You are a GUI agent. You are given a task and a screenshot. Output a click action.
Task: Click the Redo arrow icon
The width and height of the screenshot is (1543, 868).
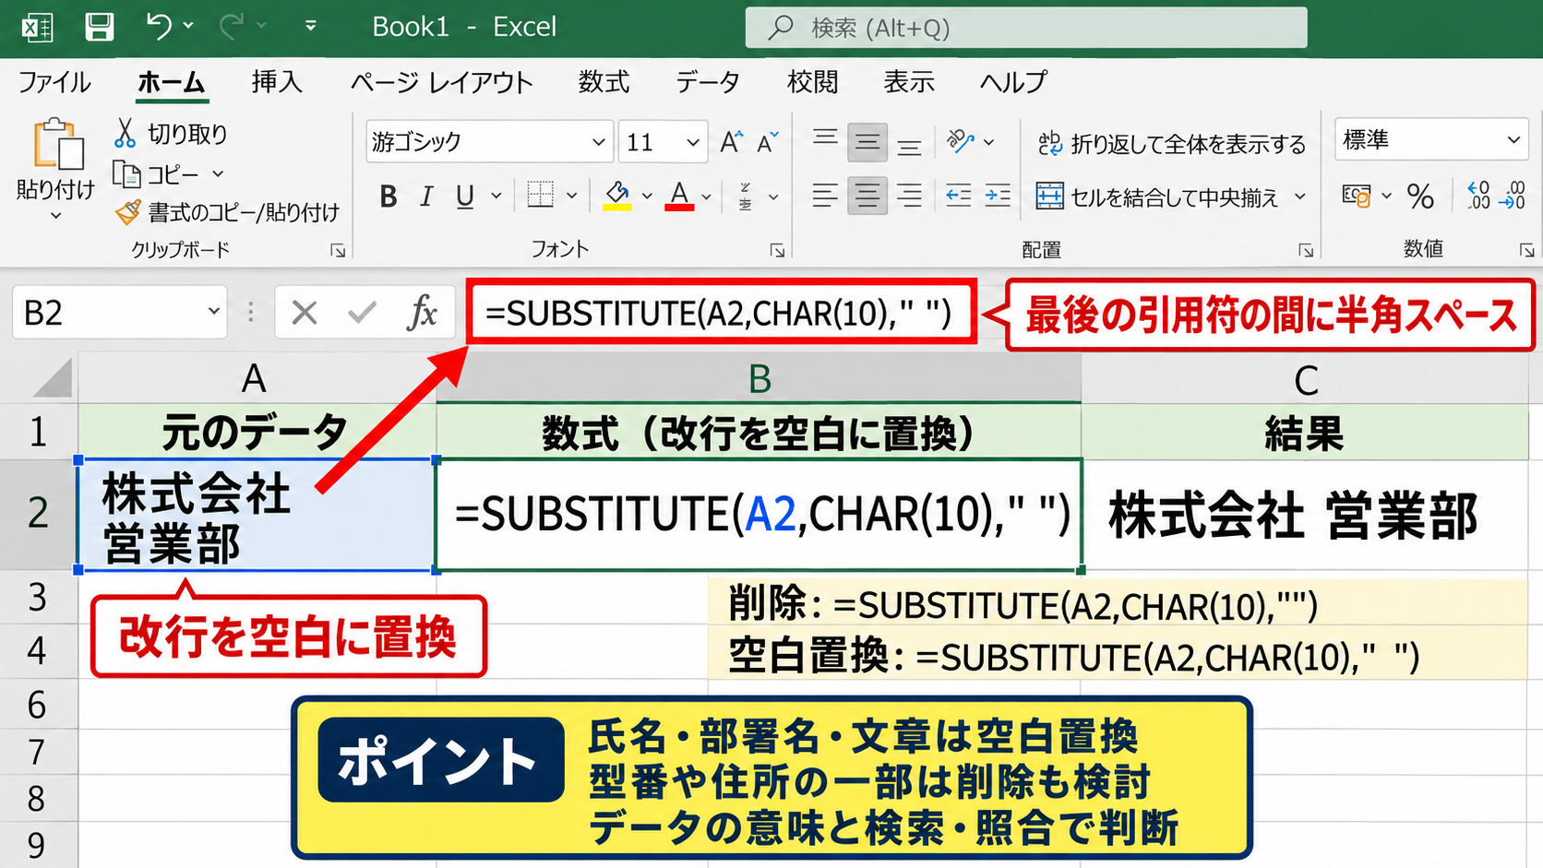[231, 27]
